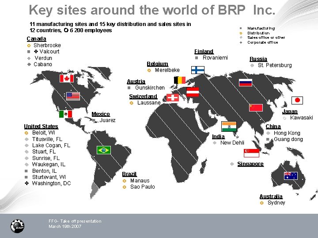Click the Gunskirchen site entry

tap(150, 88)
